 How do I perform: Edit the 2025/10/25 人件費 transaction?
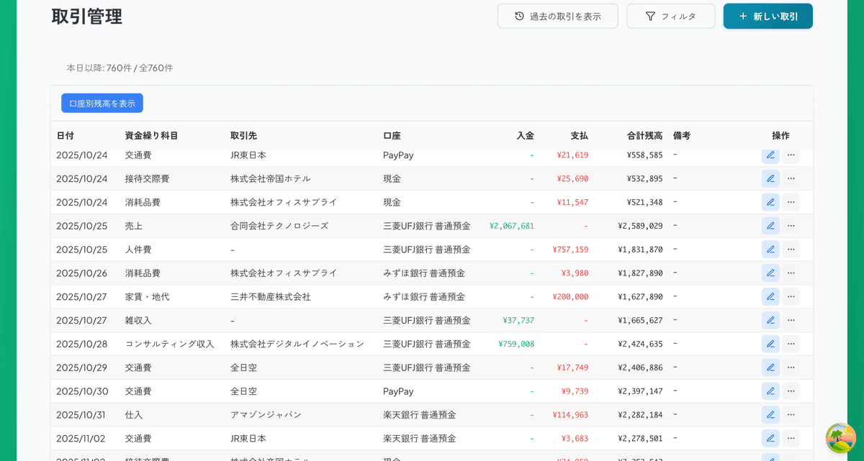pos(770,250)
